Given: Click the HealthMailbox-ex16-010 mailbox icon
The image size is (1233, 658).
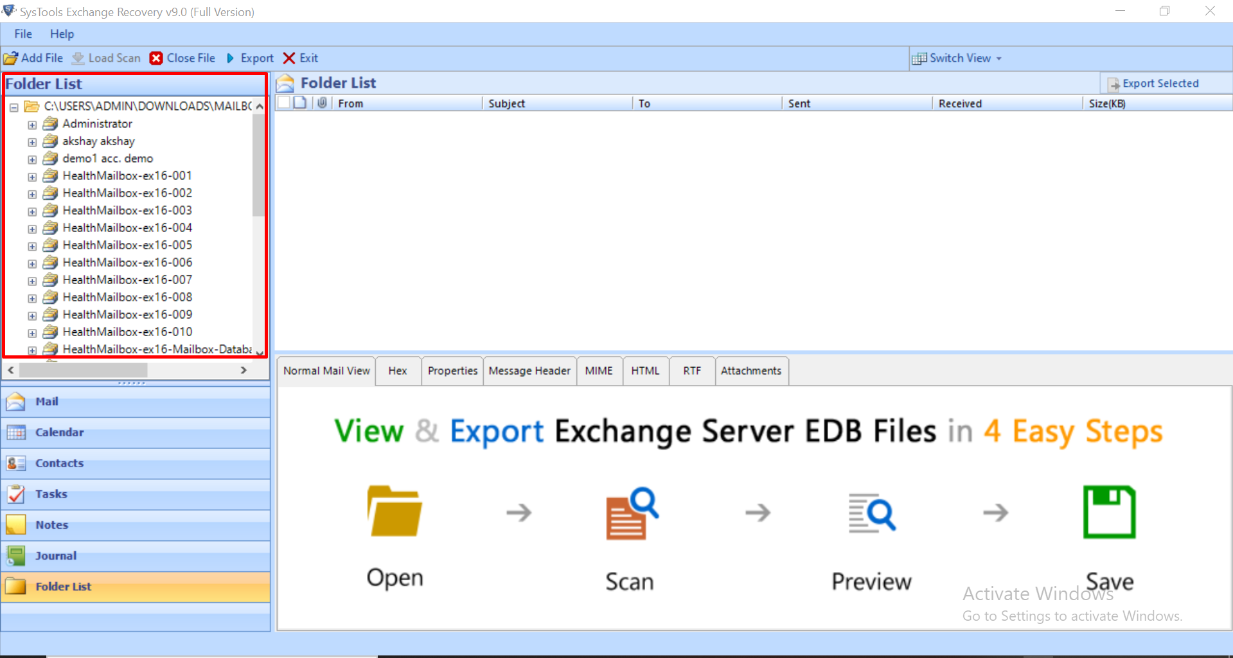Looking at the screenshot, I should [50, 332].
